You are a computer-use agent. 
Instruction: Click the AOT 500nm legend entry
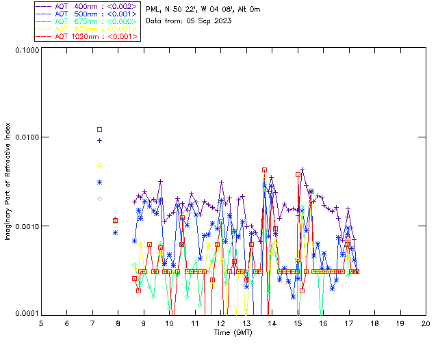pyautogui.click(x=87, y=14)
